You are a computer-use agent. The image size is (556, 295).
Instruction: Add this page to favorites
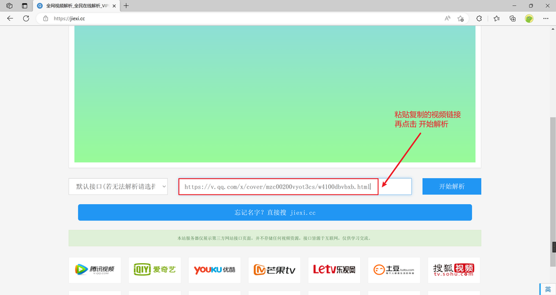tap(460, 19)
